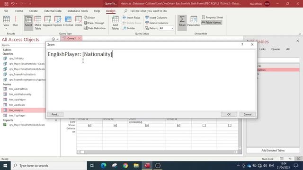Viewport: 303px width, 170px height.
Task: Click the Tell me search field
Action: point(148,11)
